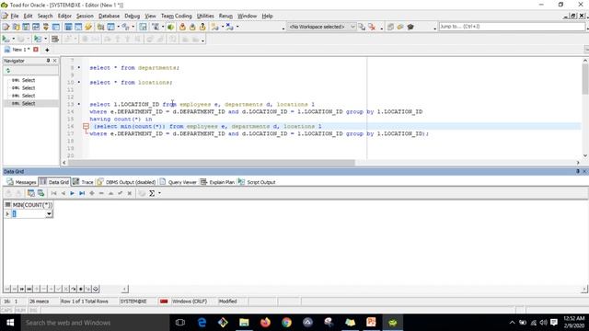Open Microsoft Edge from the taskbar
Screen dimensions: 589x331
(x=202, y=323)
